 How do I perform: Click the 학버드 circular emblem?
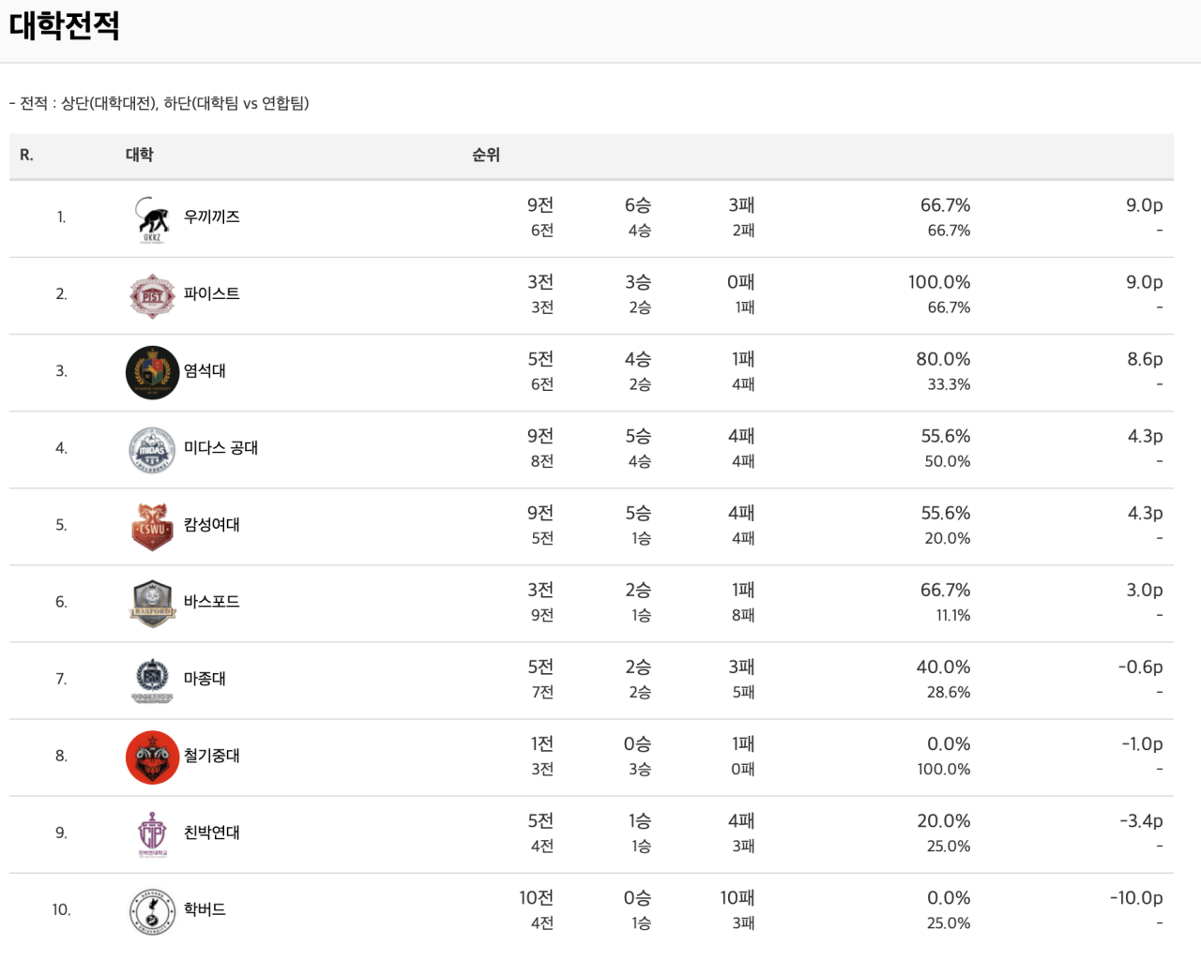click(x=152, y=910)
